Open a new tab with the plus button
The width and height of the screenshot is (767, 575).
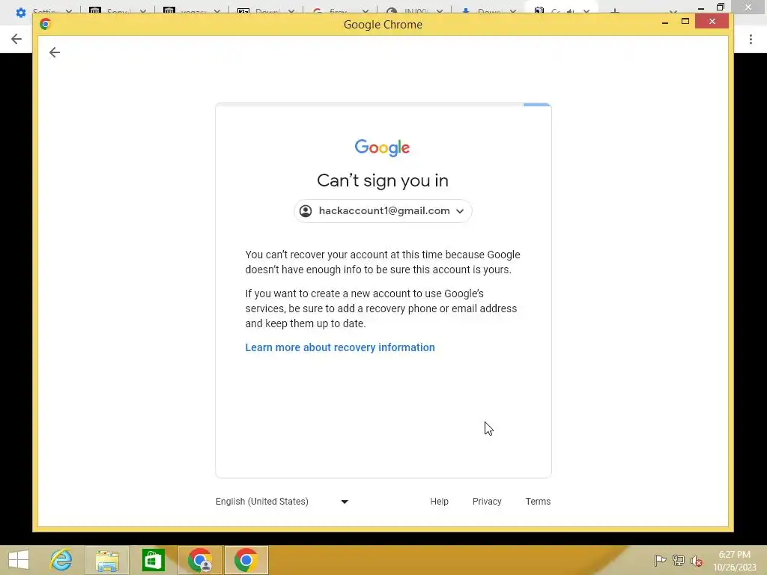point(615,10)
